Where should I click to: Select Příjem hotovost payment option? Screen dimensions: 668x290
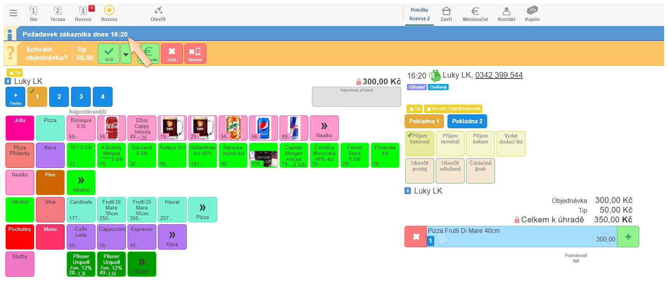(x=420, y=143)
